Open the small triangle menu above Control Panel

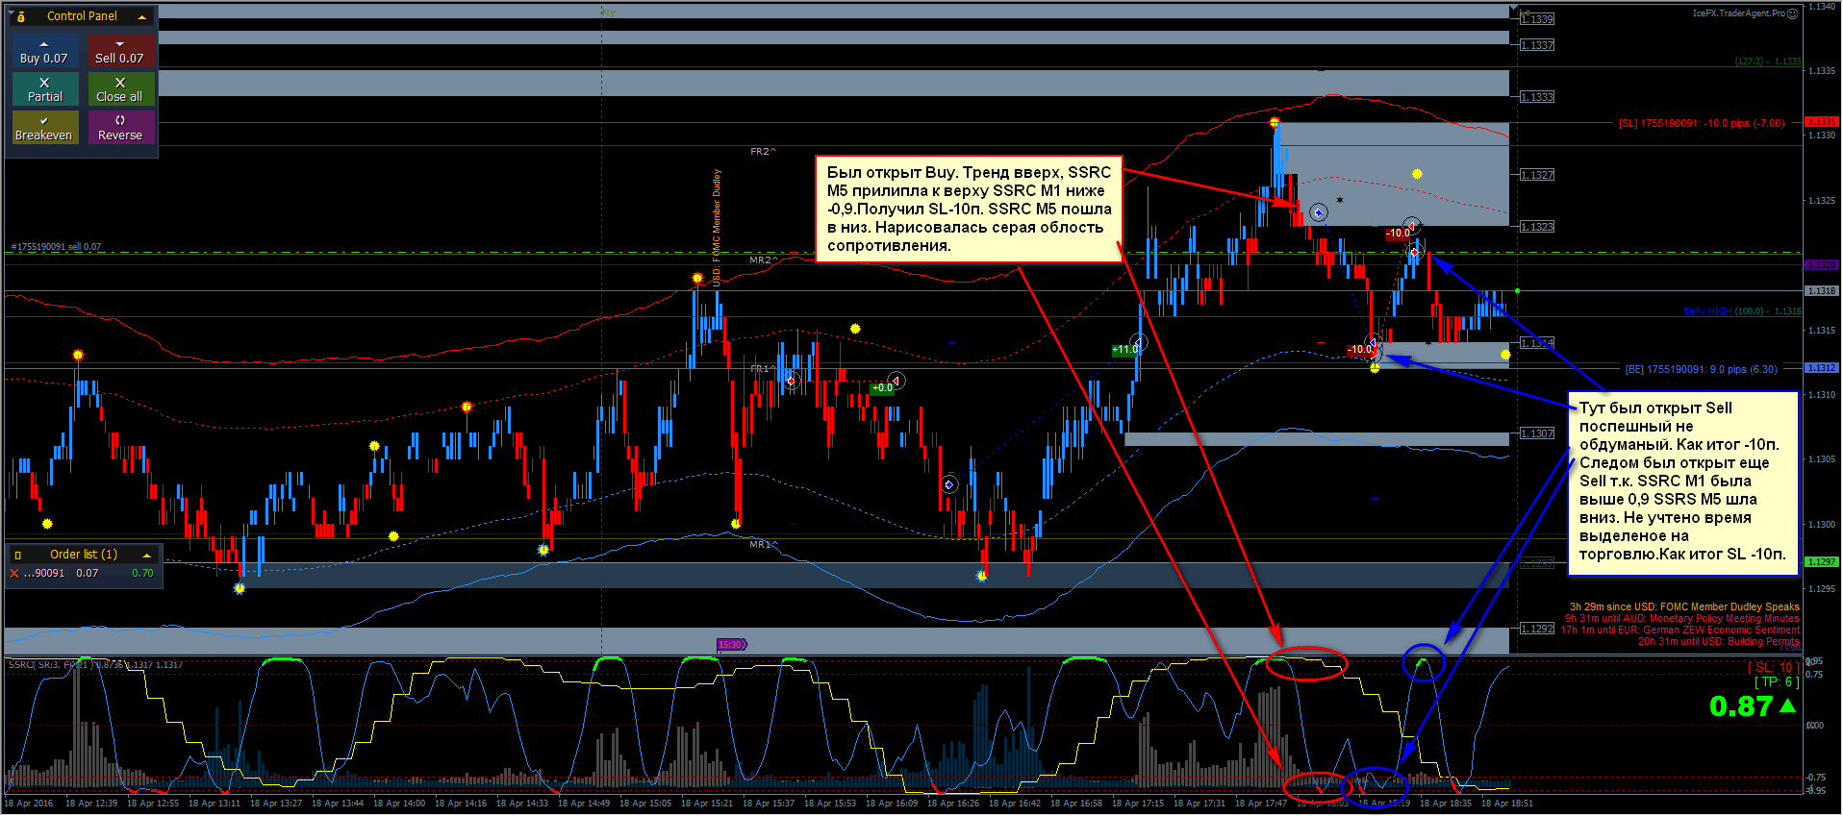tap(11, 12)
